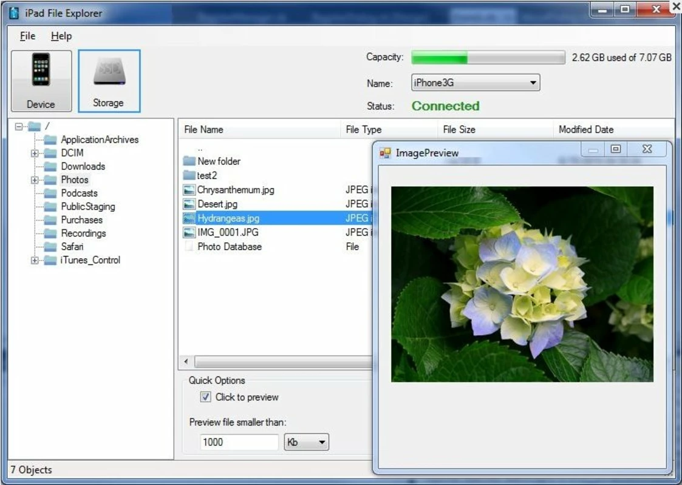Select the Recordings folder icon

[50, 233]
